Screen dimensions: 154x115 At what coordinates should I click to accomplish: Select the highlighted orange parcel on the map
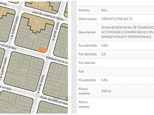click(x=43, y=50)
